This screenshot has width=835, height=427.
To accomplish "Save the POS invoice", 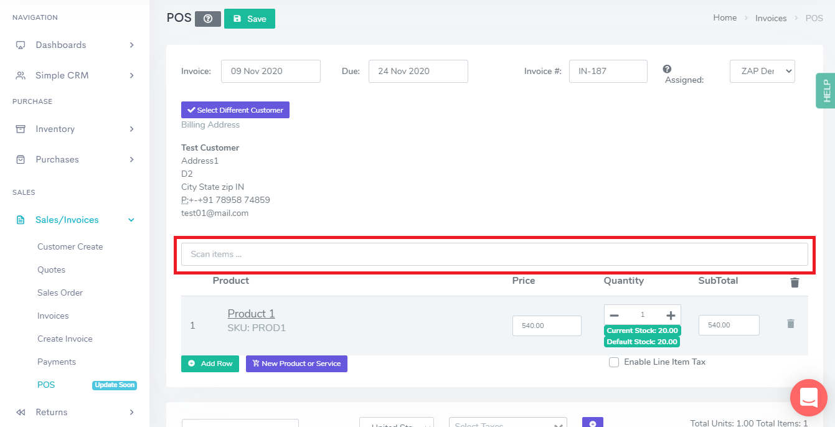I will 250,19.
